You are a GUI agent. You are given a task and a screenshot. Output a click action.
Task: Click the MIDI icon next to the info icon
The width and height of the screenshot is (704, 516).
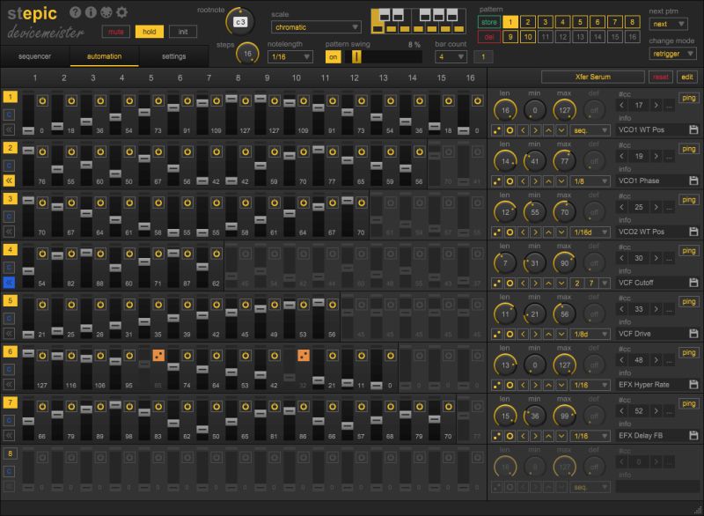[106, 13]
